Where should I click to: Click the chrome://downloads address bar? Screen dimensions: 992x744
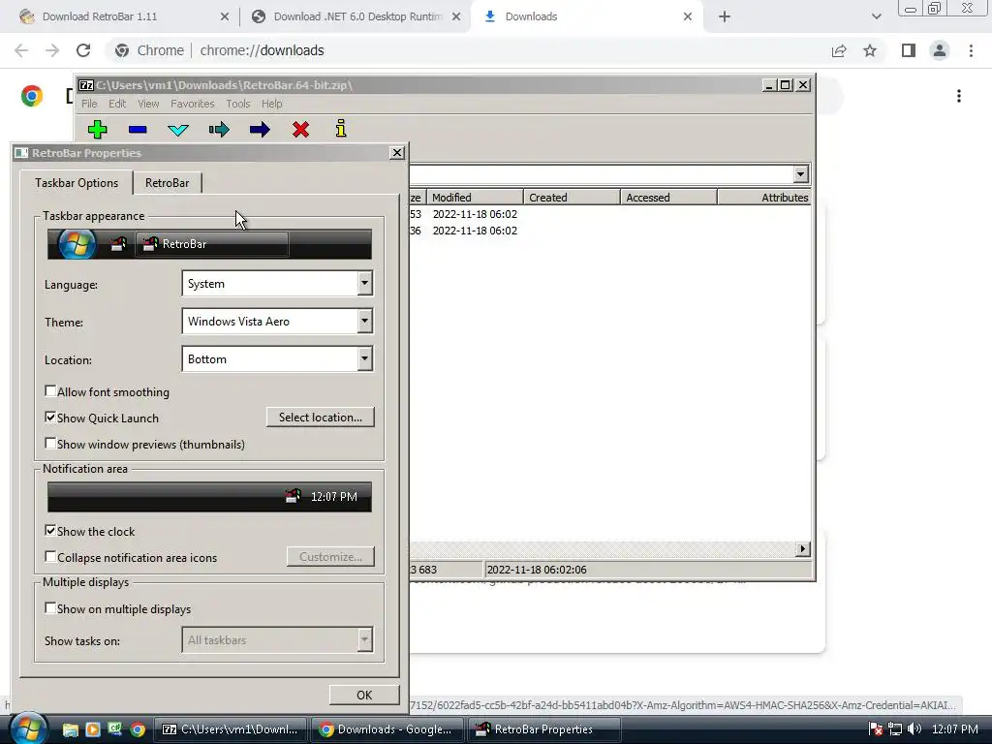click(x=468, y=50)
